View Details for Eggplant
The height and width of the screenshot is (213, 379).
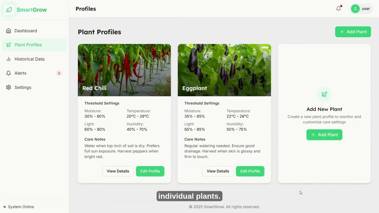(218, 171)
